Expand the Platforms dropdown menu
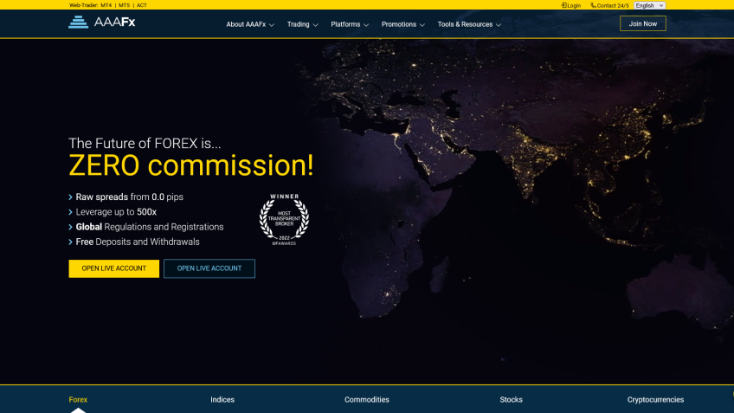The width and height of the screenshot is (734, 413). tap(350, 24)
